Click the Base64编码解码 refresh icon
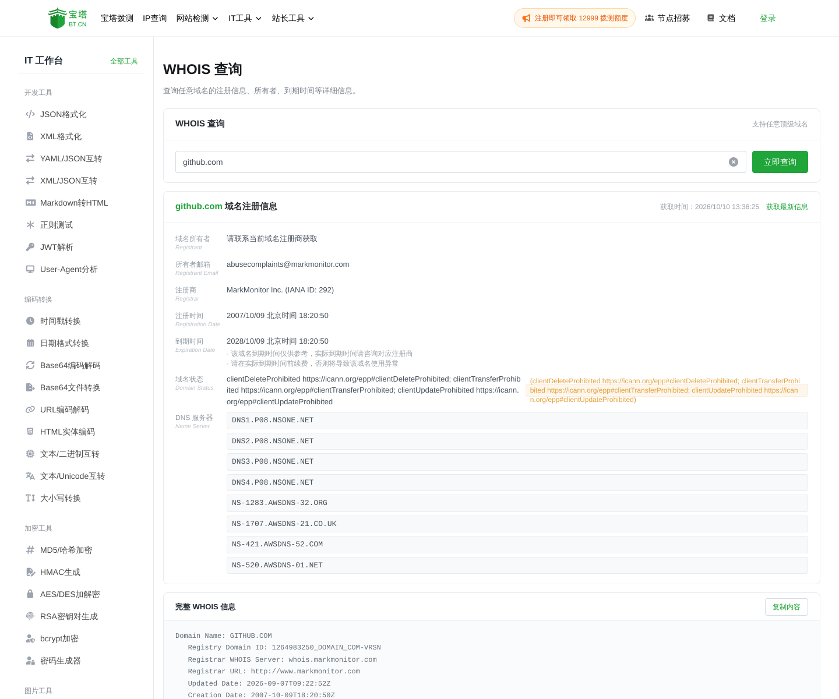This screenshot has height=699, width=839. click(x=30, y=365)
